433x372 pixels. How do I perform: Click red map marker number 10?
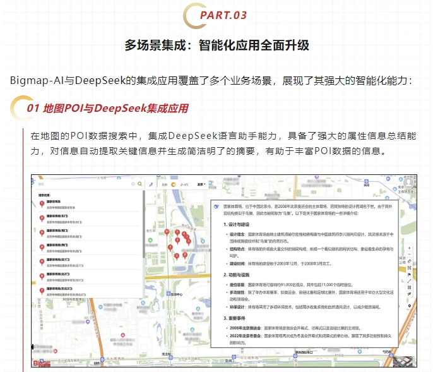coord(167,232)
